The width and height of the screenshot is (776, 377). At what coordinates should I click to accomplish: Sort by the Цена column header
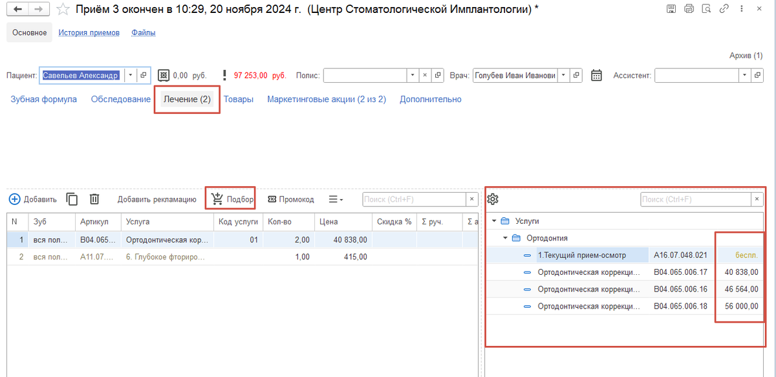[343, 222]
